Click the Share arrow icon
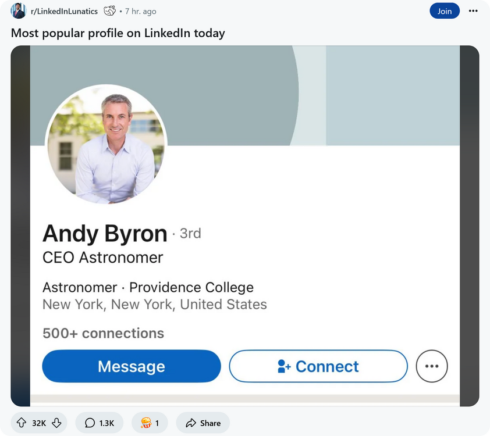This screenshot has height=436, width=490. [191, 423]
